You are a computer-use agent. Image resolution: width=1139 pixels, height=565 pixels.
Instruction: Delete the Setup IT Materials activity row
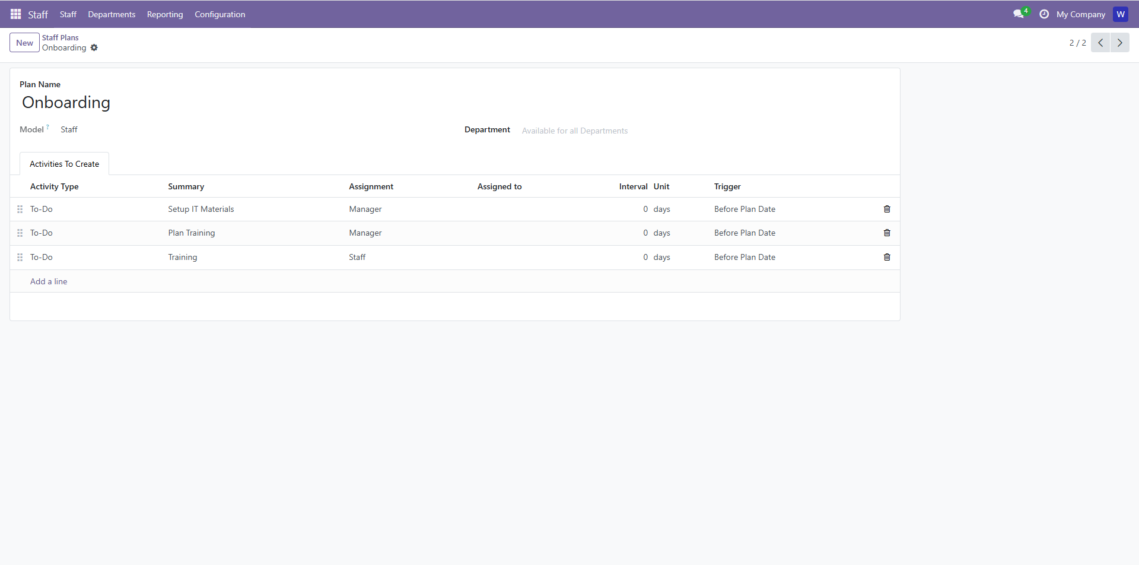coord(887,209)
